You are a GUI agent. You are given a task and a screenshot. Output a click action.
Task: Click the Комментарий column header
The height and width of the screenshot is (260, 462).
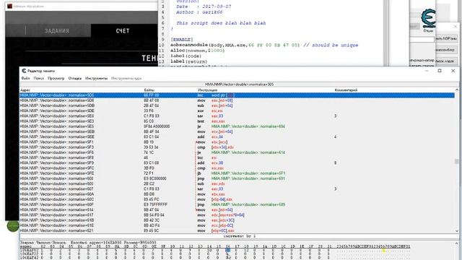click(x=346, y=90)
